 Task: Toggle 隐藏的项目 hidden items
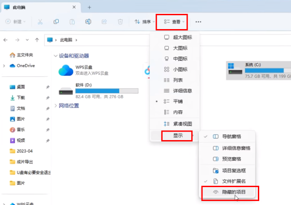tap(227, 192)
